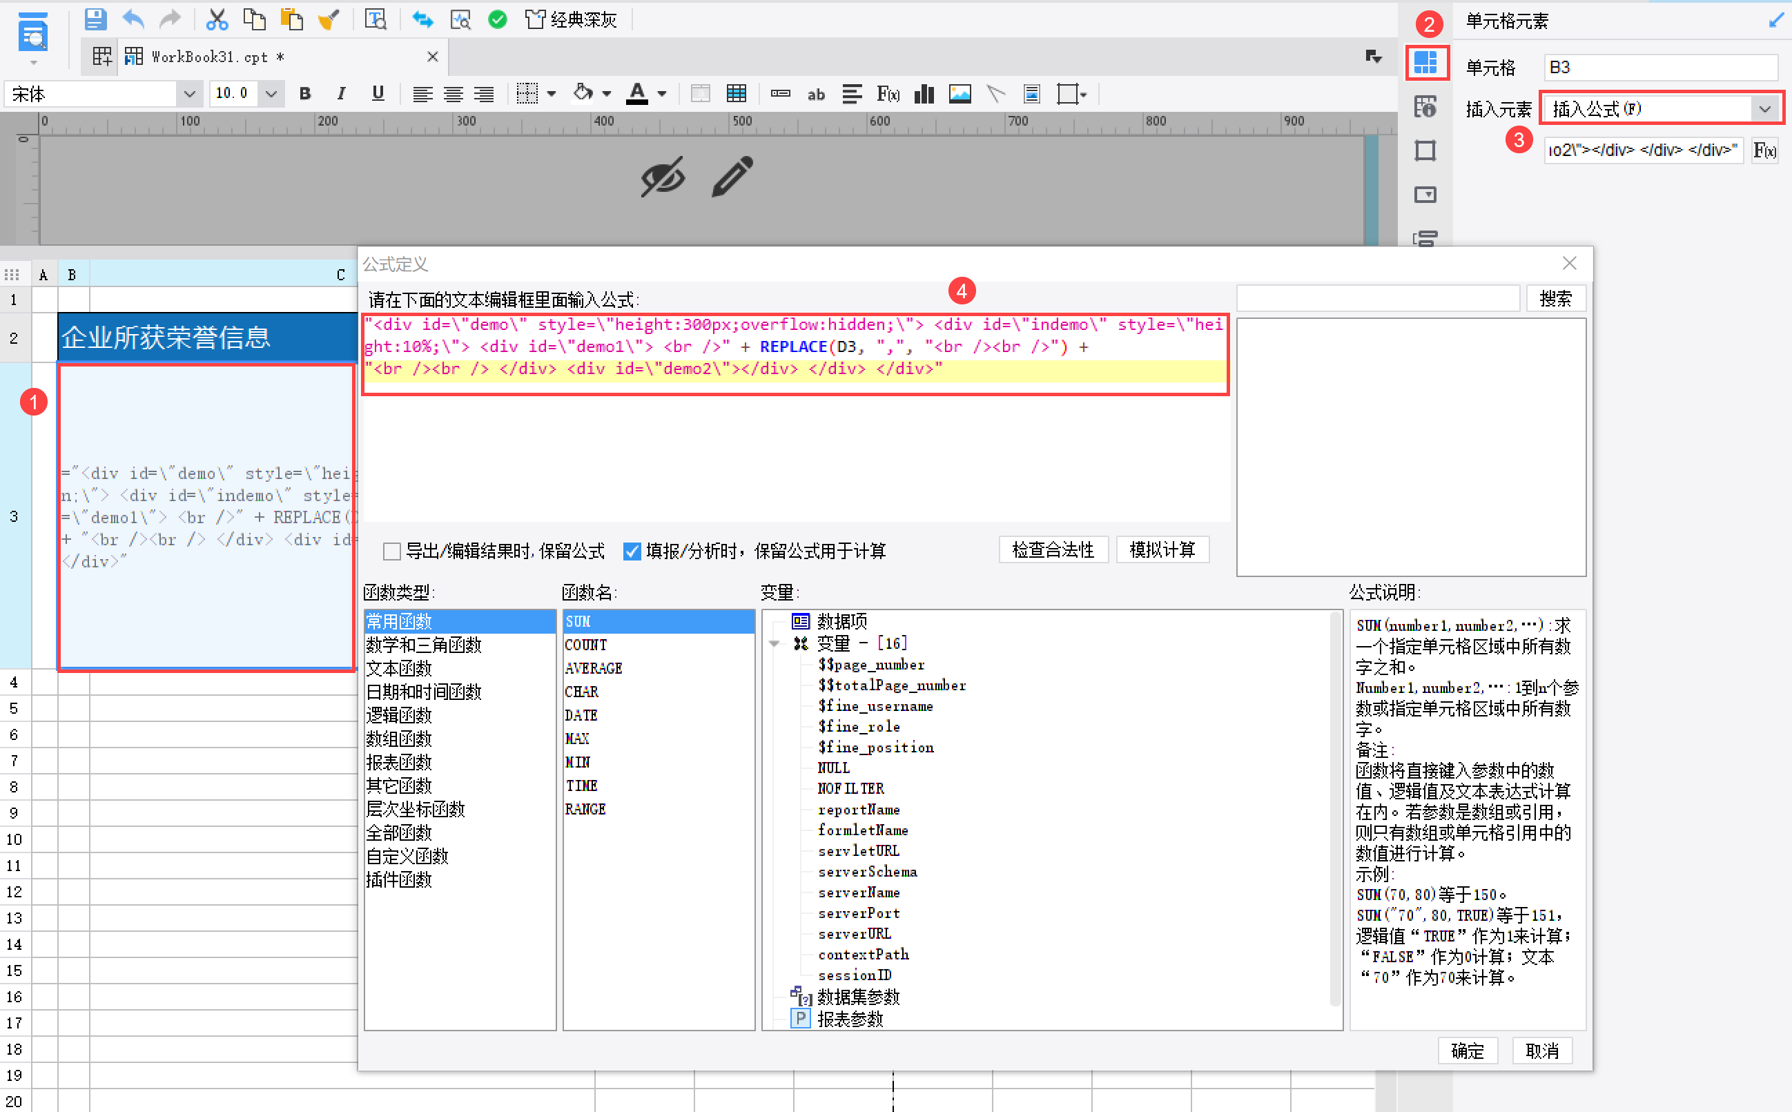This screenshot has height=1112, width=1792.
Task: Click the font color A swatch
Action: (x=637, y=94)
